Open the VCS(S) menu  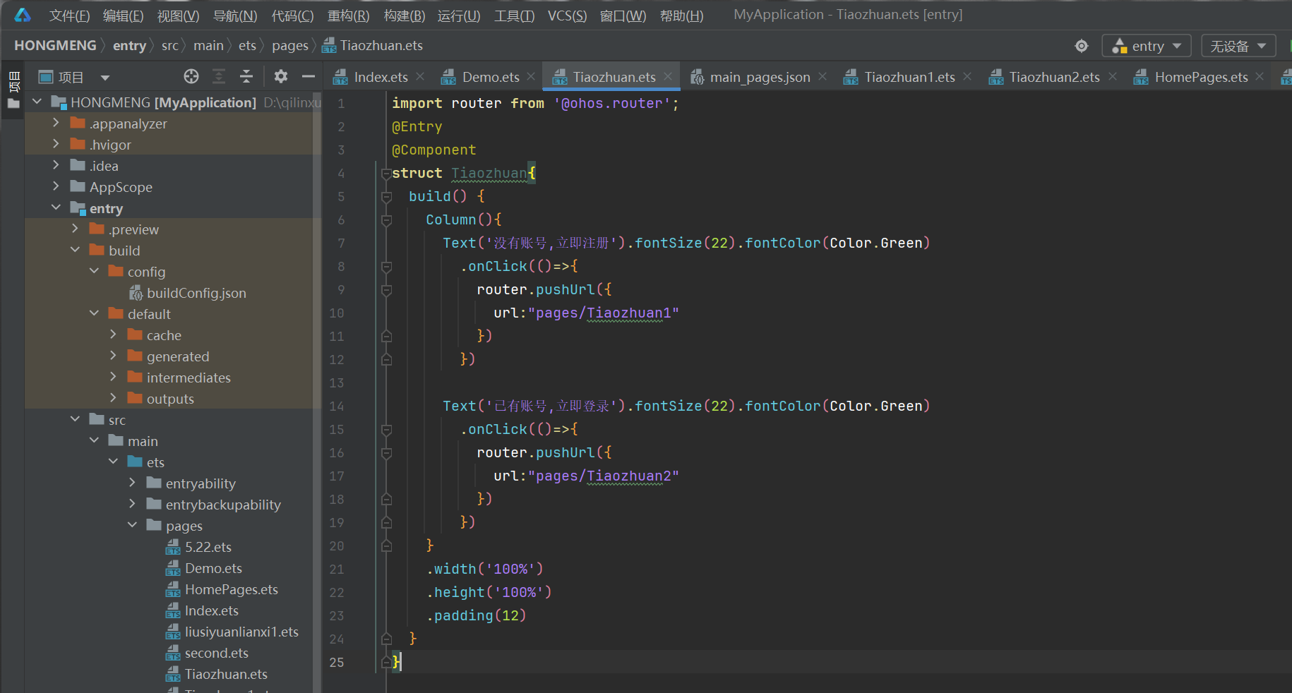click(567, 16)
